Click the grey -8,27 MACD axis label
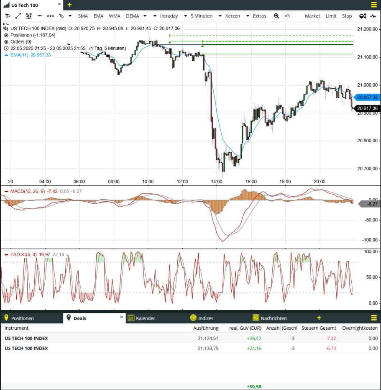The image size is (381, 390). coord(369,204)
